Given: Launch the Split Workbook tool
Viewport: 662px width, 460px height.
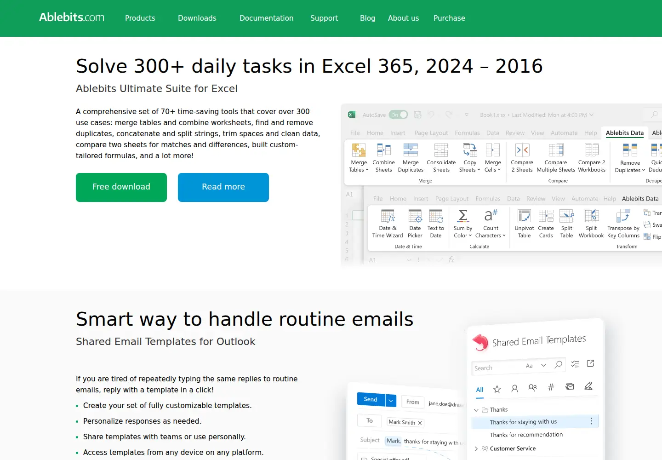Looking at the screenshot, I should point(591,224).
